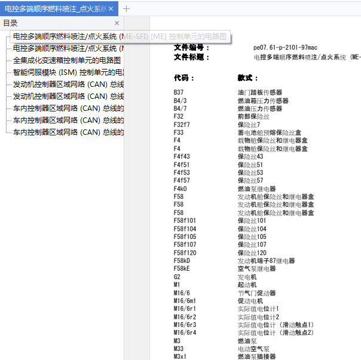
Task: Select code F4k0
Action: tap(180, 189)
